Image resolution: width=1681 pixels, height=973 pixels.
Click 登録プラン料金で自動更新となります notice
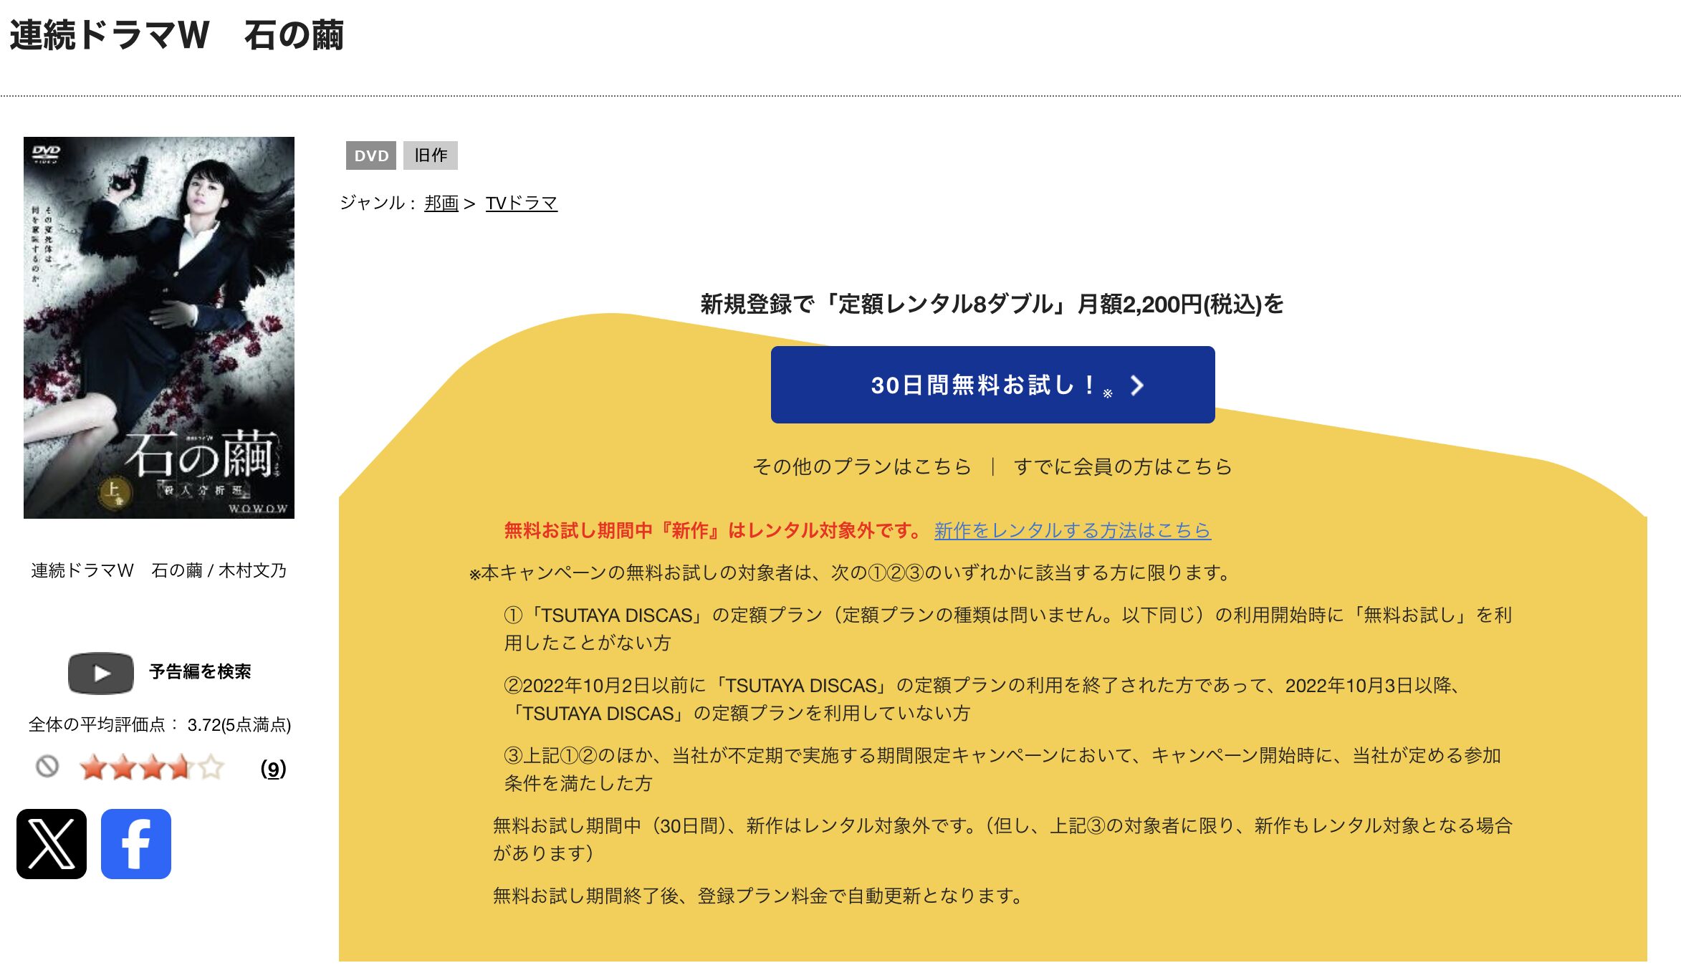(x=759, y=896)
